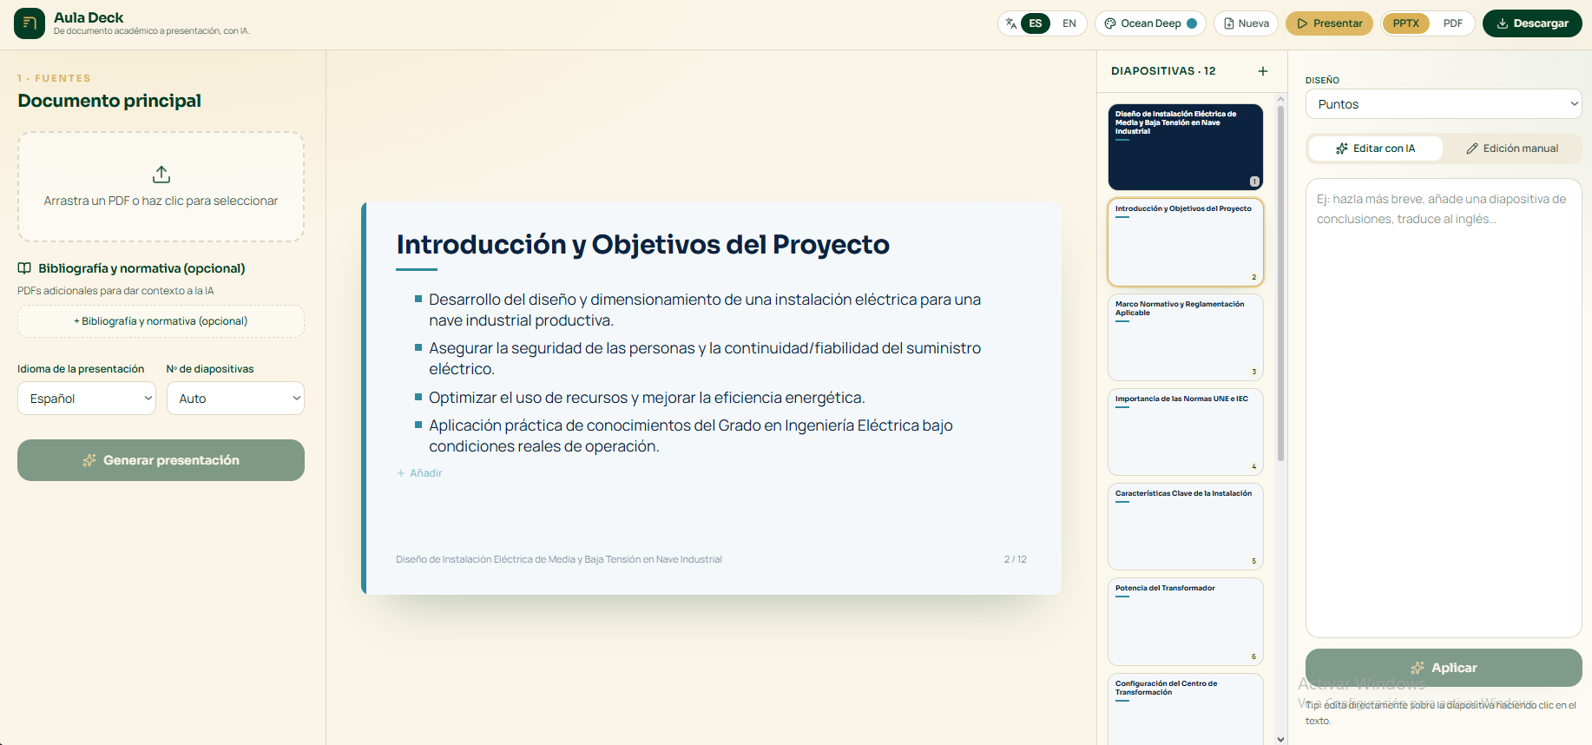Click the Nueva presentation button

pyautogui.click(x=1246, y=23)
